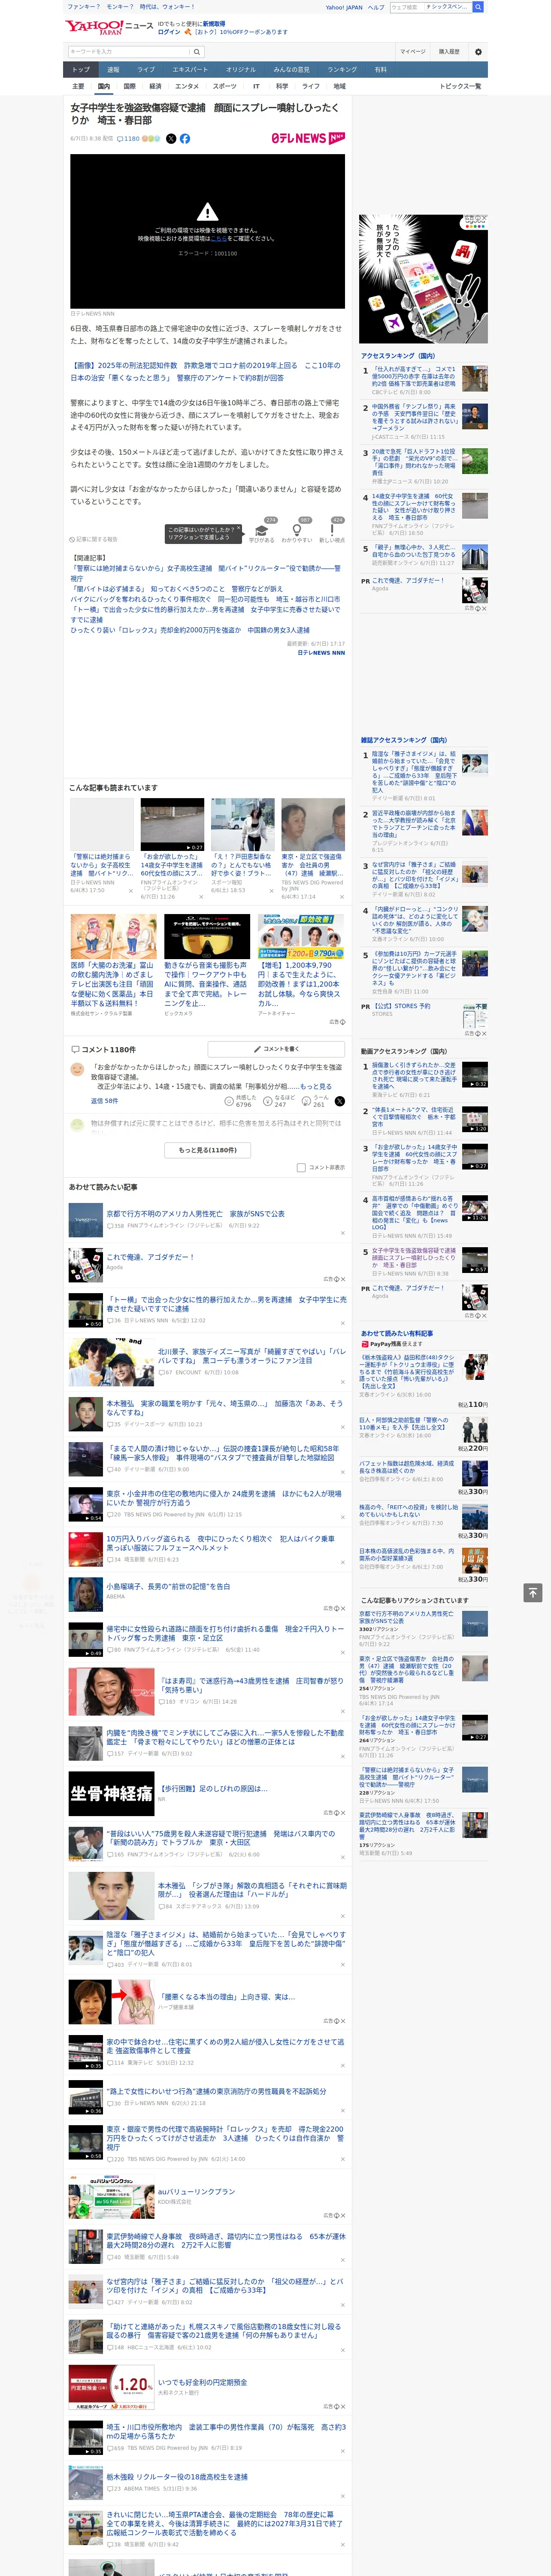The height and width of the screenshot is (2576, 551).
Task: Open 購入履歴
Action: (449, 52)
